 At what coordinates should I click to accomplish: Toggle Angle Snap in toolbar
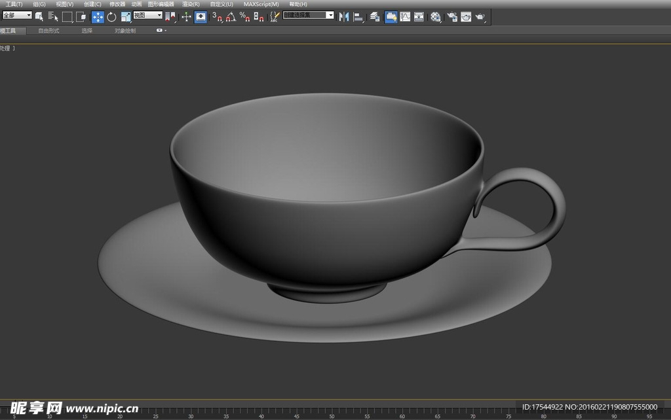point(231,17)
